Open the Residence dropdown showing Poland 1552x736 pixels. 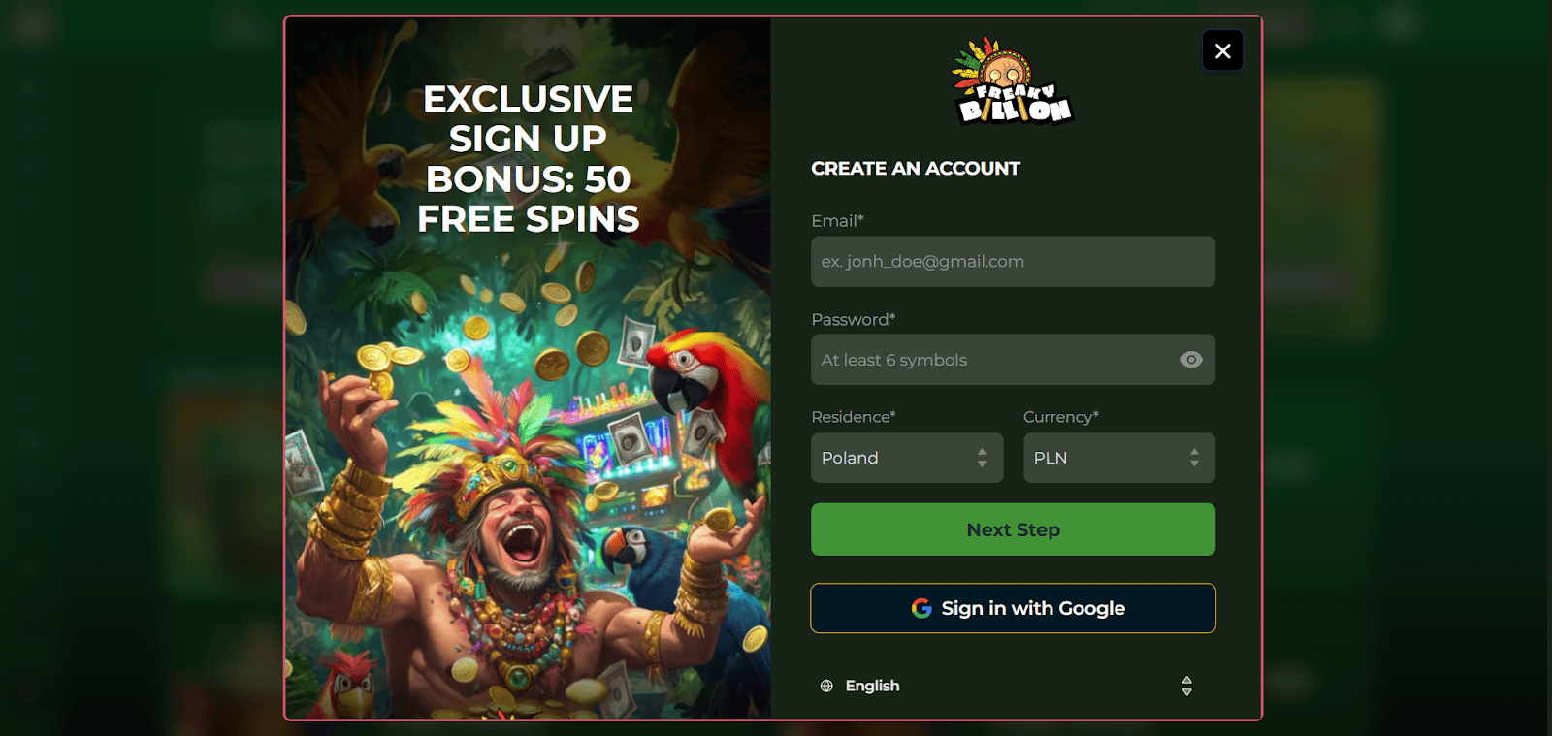(x=907, y=458)
